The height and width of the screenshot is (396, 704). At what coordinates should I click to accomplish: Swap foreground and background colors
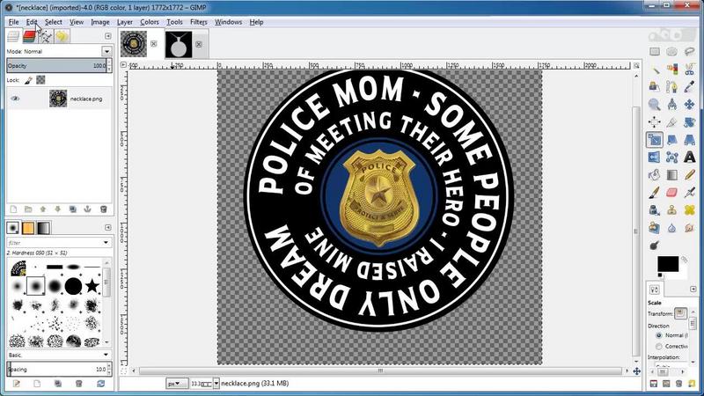click(x=684, y=260)
